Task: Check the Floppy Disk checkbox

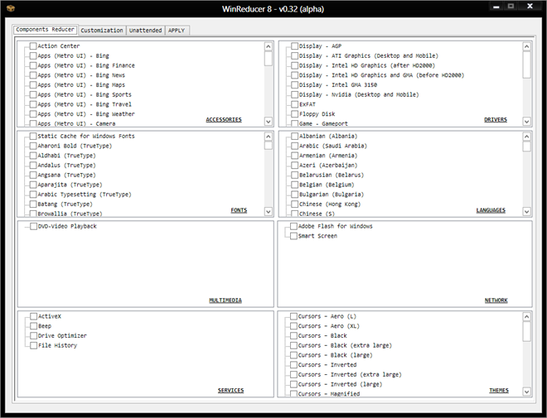Action: pos(295,114)
